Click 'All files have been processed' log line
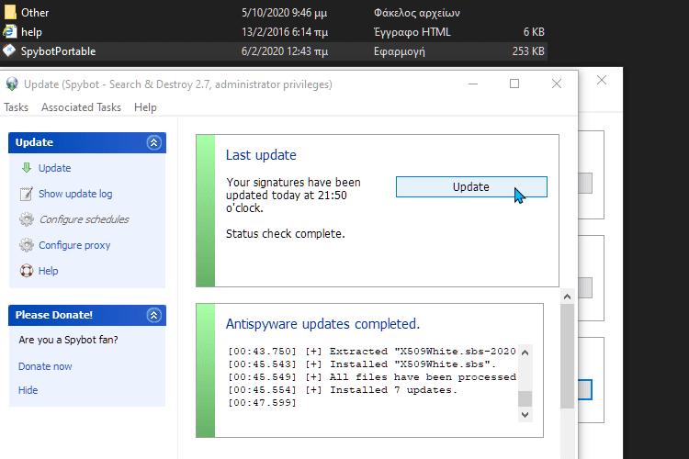The height and width of the screenshot is (459, 689). point(372,377)
